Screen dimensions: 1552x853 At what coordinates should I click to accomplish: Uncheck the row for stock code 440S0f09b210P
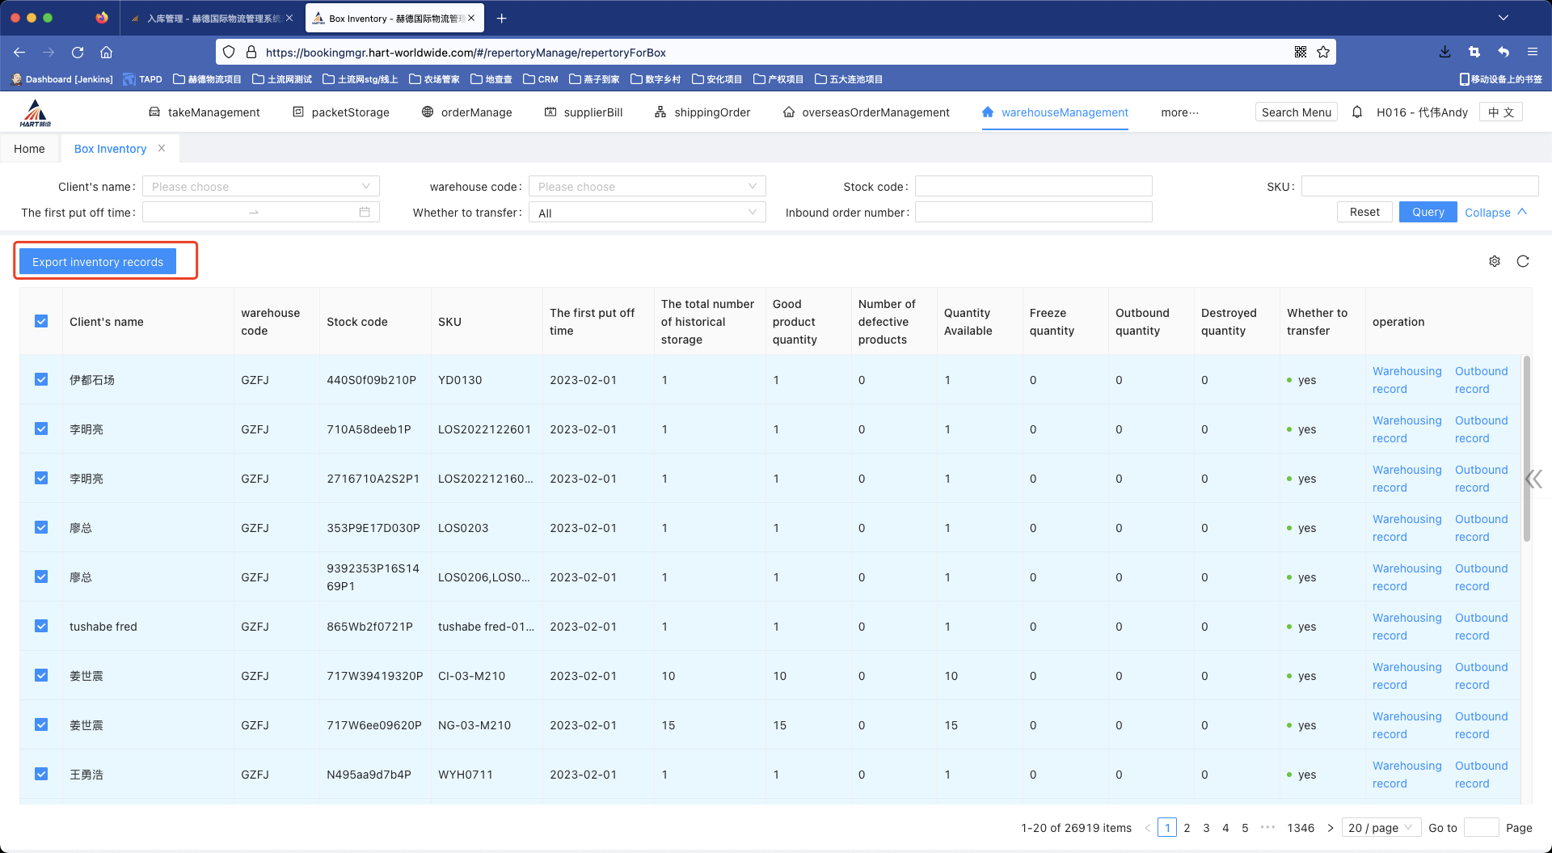point(41,379)
